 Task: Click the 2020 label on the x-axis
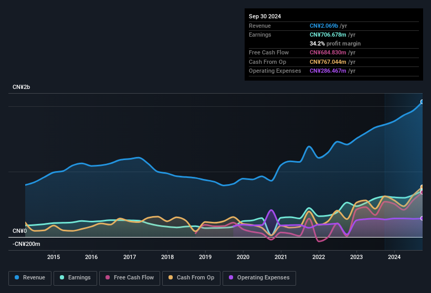tap(243, 257)
